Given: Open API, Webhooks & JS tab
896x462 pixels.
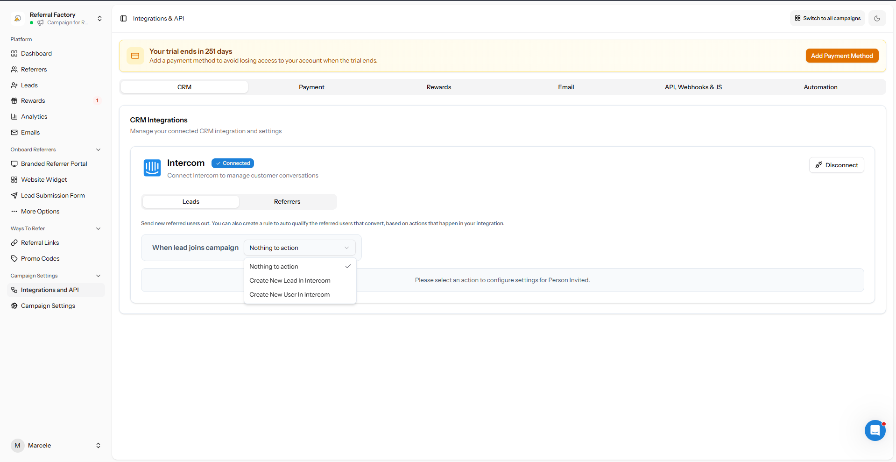Looking at the screenshot, I should click(693, 87).
